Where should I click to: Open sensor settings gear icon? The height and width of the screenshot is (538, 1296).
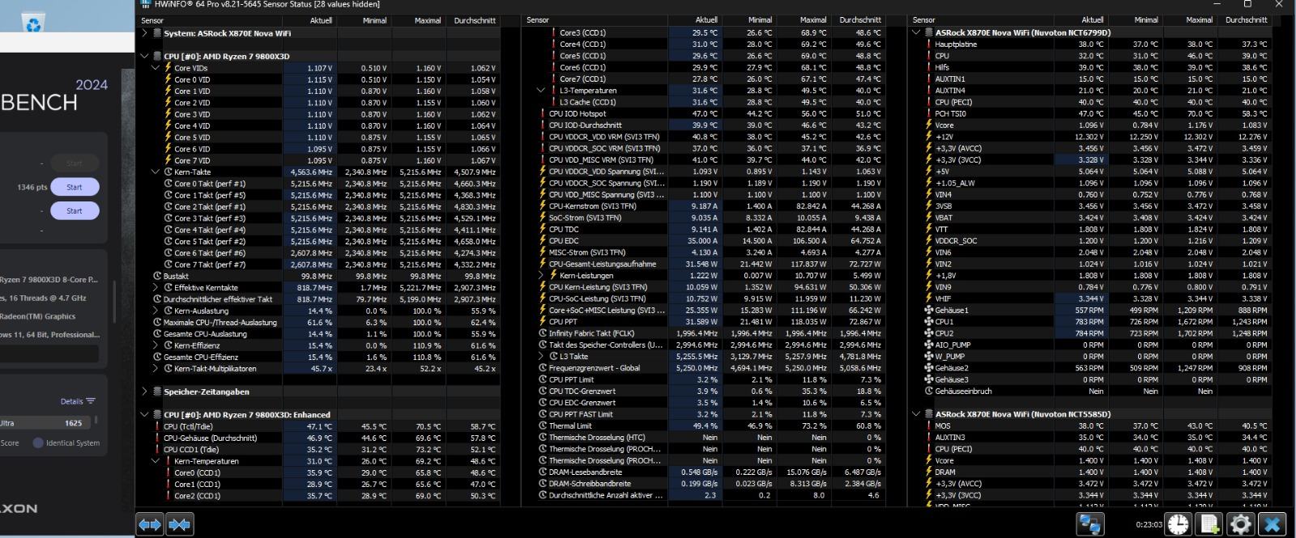coord(1240,524)
